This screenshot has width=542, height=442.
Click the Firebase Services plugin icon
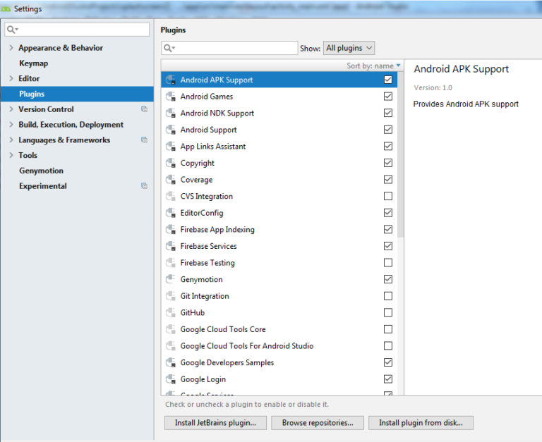pos(170,247)
